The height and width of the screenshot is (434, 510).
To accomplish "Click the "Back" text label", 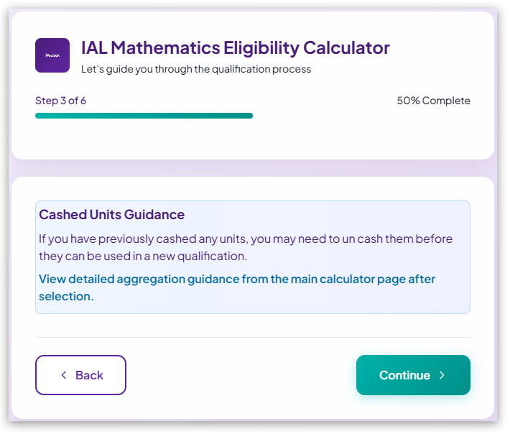I will click(89, 375).
